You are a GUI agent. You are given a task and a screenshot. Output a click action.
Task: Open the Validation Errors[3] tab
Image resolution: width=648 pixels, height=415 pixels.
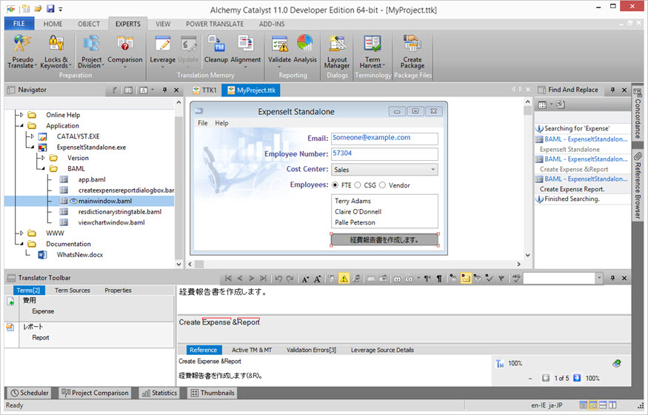(x=311, y=350)
